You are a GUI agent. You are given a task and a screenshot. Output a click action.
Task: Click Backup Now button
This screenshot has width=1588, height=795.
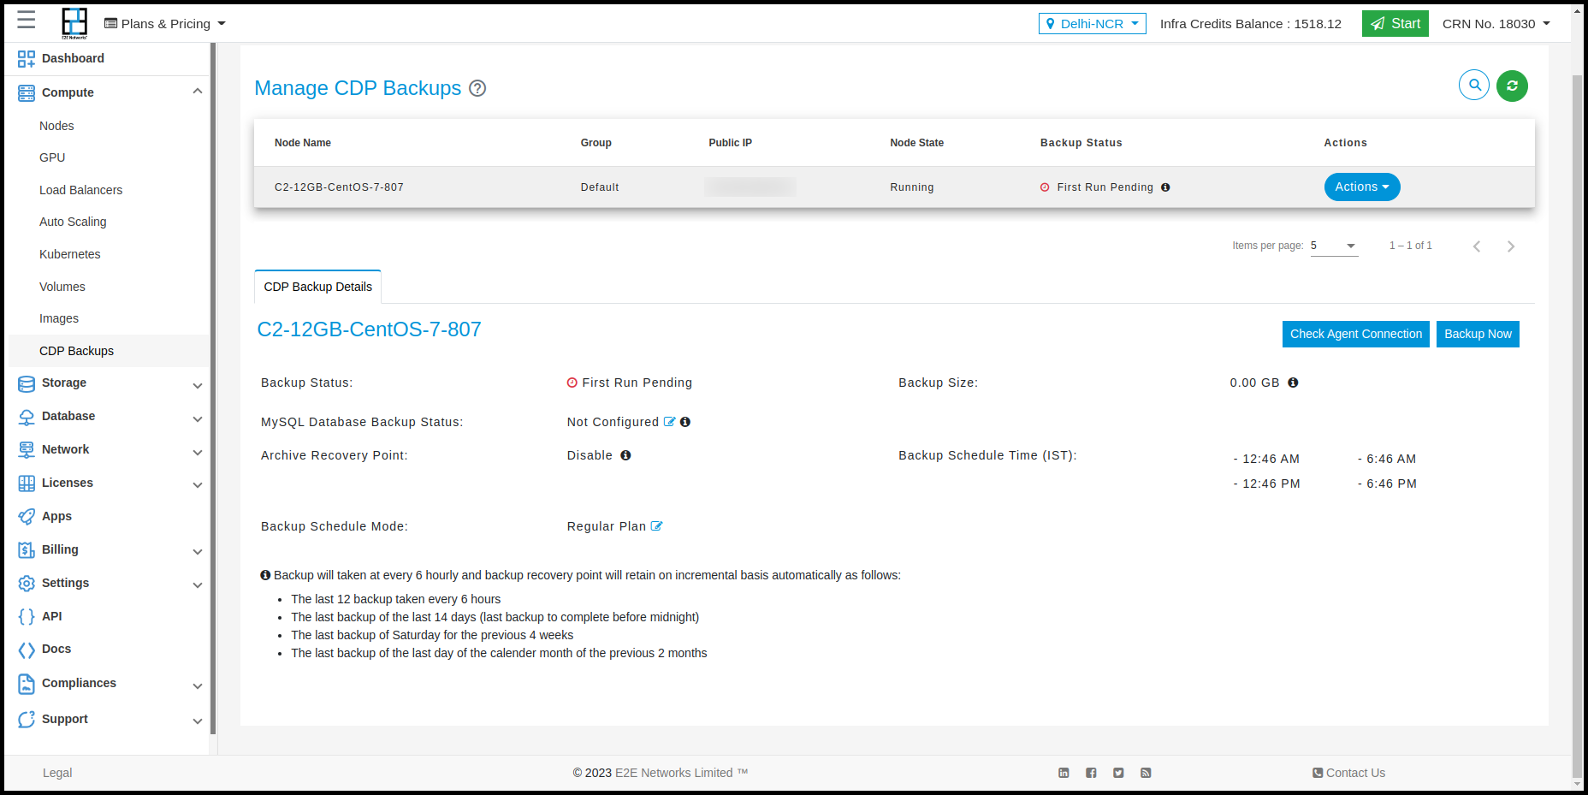point(1478,334)
